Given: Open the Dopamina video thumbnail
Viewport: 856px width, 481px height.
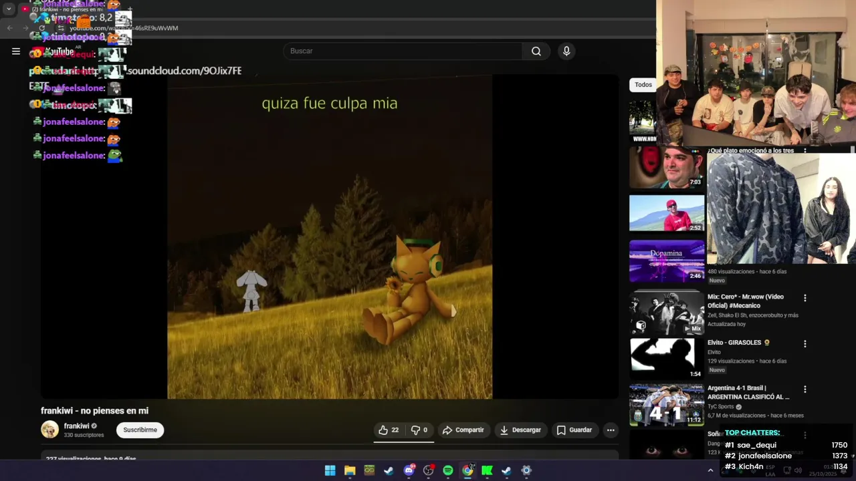Looking at the screenshot, I should [667, 261].
